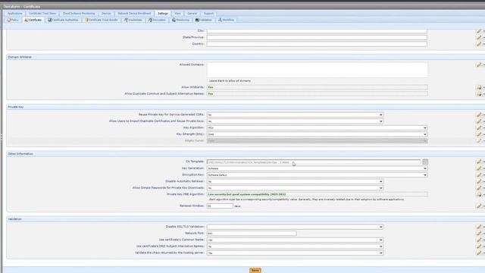485x273 pixels.
Task: Open the Encryption sub-tab
Action: [157, 20]
